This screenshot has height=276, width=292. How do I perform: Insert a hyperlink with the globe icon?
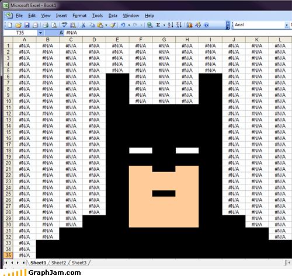[150, 25]
